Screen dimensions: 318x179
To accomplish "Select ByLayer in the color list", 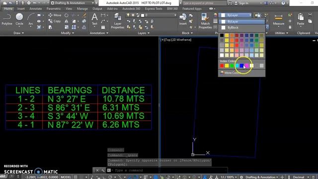I will point(242,21).
